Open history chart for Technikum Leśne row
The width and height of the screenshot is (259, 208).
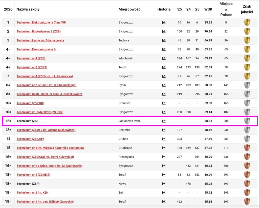tap(164, 40)
